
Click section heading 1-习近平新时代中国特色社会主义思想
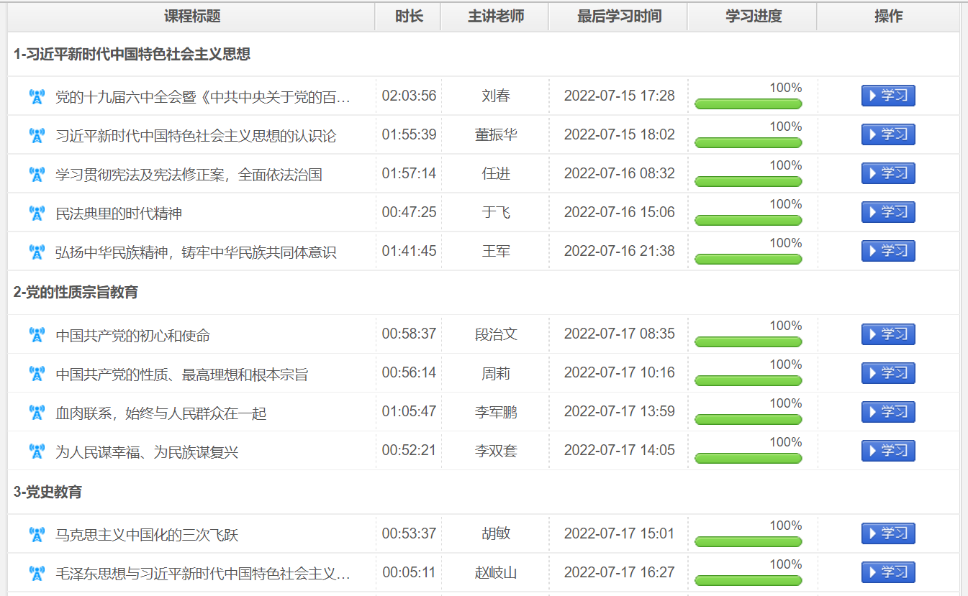point(132,54)
